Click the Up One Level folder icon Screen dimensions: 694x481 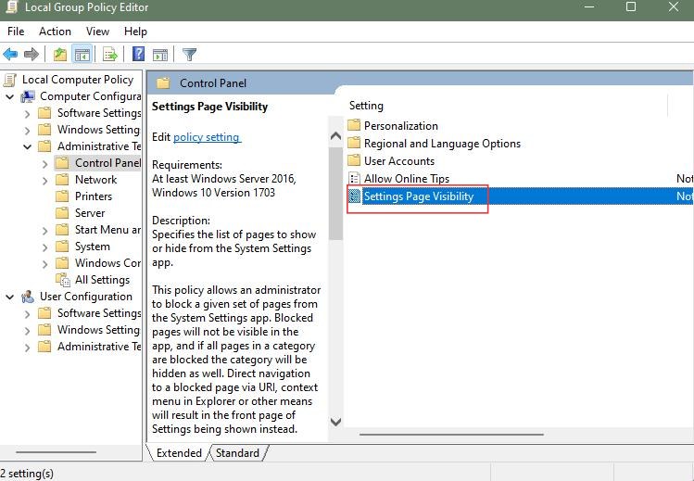[x=59, y=55]
